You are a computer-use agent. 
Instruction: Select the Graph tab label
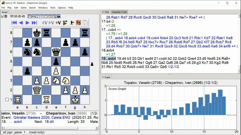click(107, 77)
